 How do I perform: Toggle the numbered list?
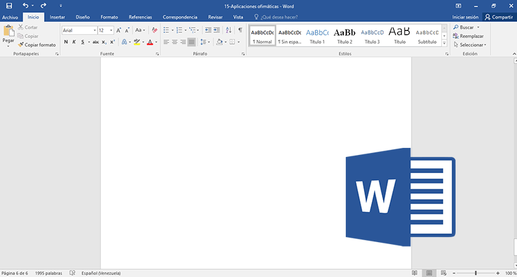point(180,30)
